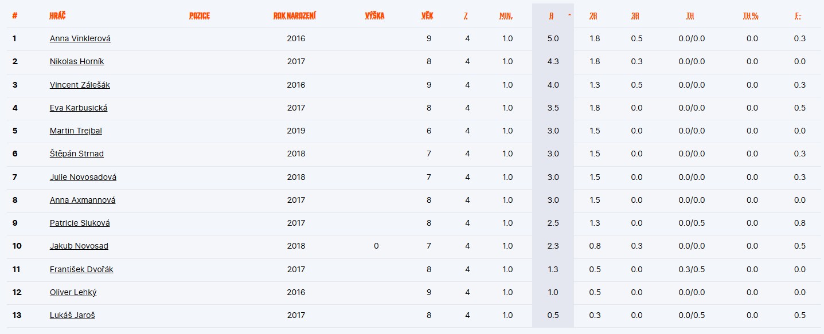View Julie Novosadová's profile

[83, 177]
